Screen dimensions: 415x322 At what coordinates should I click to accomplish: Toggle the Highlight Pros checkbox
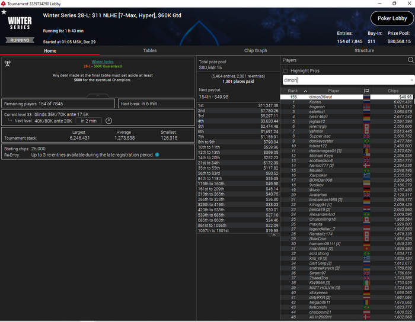tap(285, 71)
